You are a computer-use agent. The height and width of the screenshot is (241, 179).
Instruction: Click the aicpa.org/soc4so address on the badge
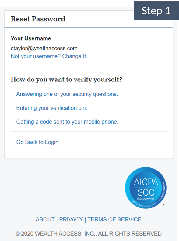point(146,199)
